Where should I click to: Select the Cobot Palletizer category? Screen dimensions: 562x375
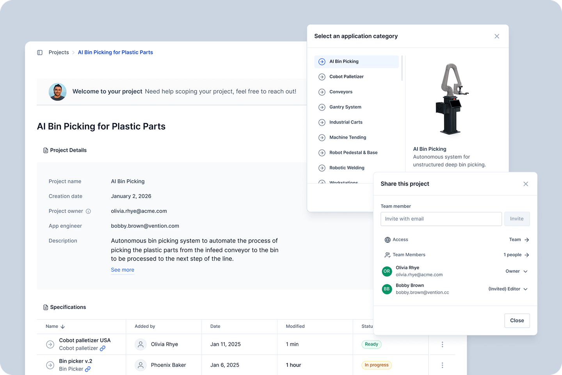346,77
